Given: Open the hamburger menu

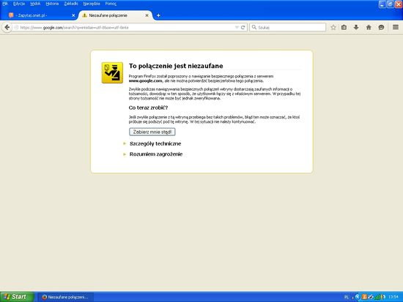Looking at the screenshot, I should (396, 27).
